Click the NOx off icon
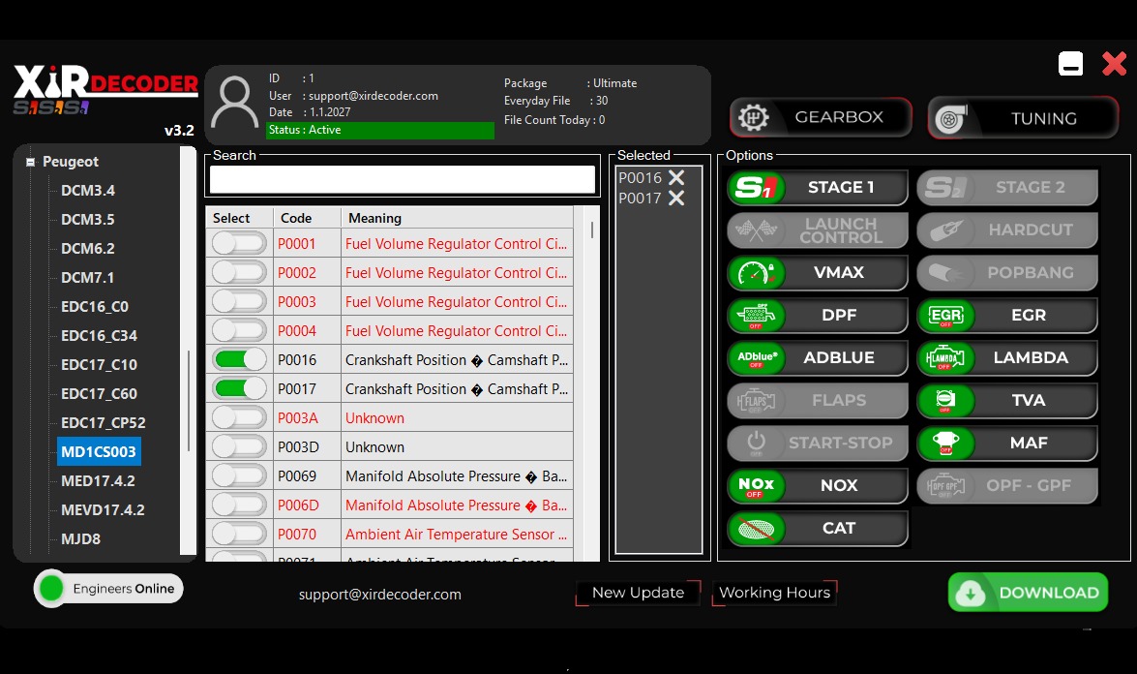Screen dimensions: 1137x674 click(x=757, y=486)
